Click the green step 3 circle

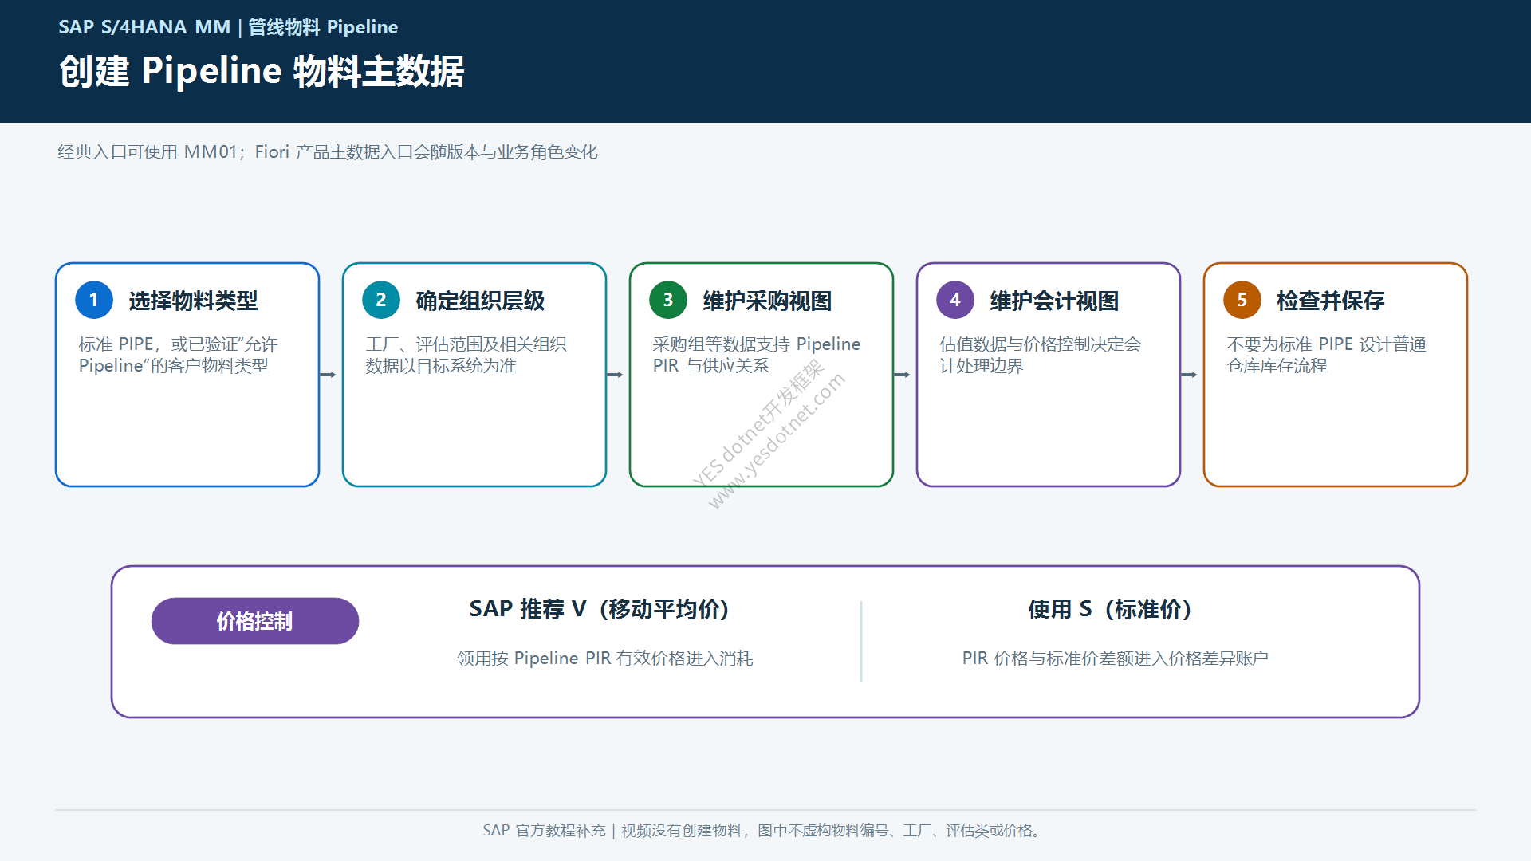pyautogui.click(x=668, y=300)
